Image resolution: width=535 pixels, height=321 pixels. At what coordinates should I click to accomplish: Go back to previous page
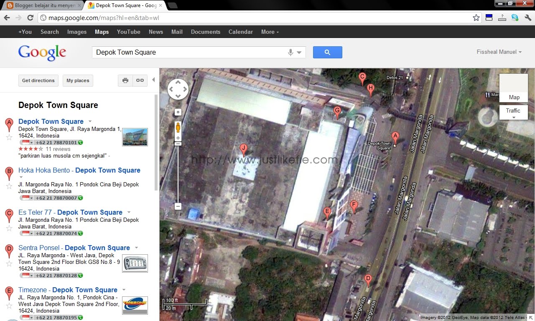point(7,18)
